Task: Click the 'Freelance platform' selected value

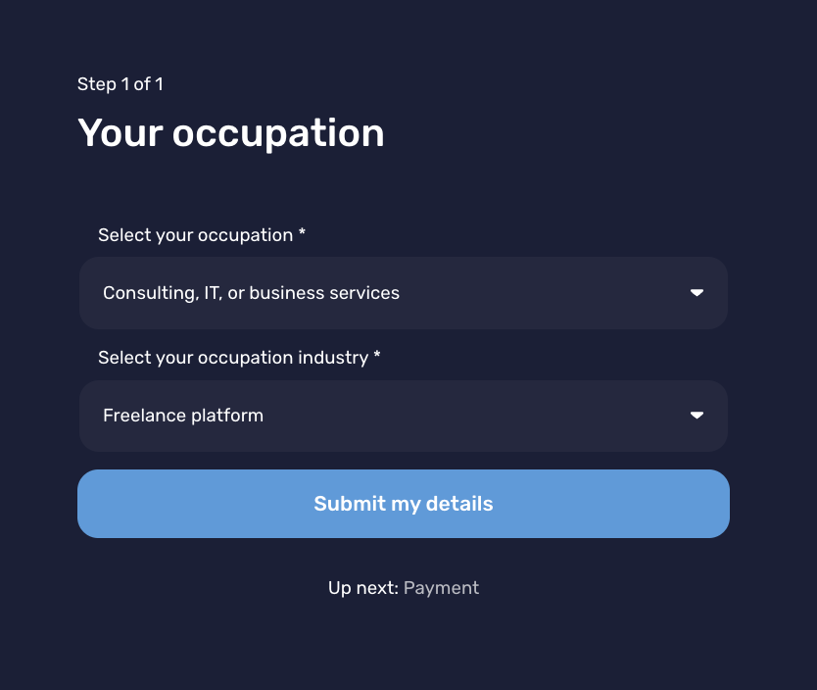Action: coord(183,416)
